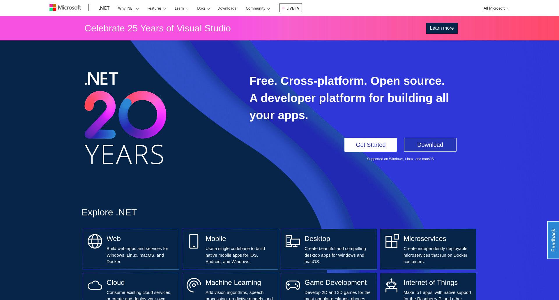Open the Feedback side tab
This screenshot has width=559, height=300.
pyautogui.click(x=553, y=240)
